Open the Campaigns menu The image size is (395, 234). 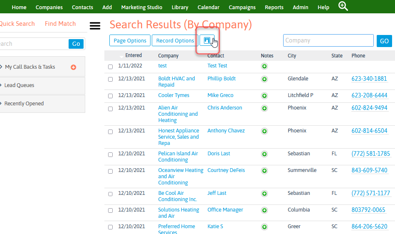(242, 7)
